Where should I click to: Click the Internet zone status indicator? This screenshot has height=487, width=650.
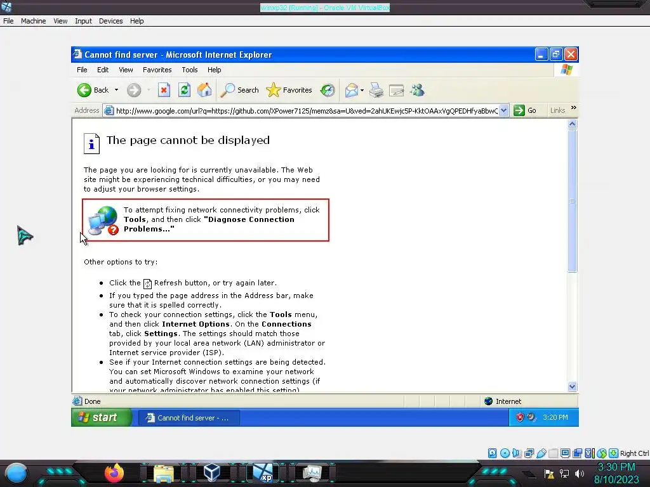(503, 401)
